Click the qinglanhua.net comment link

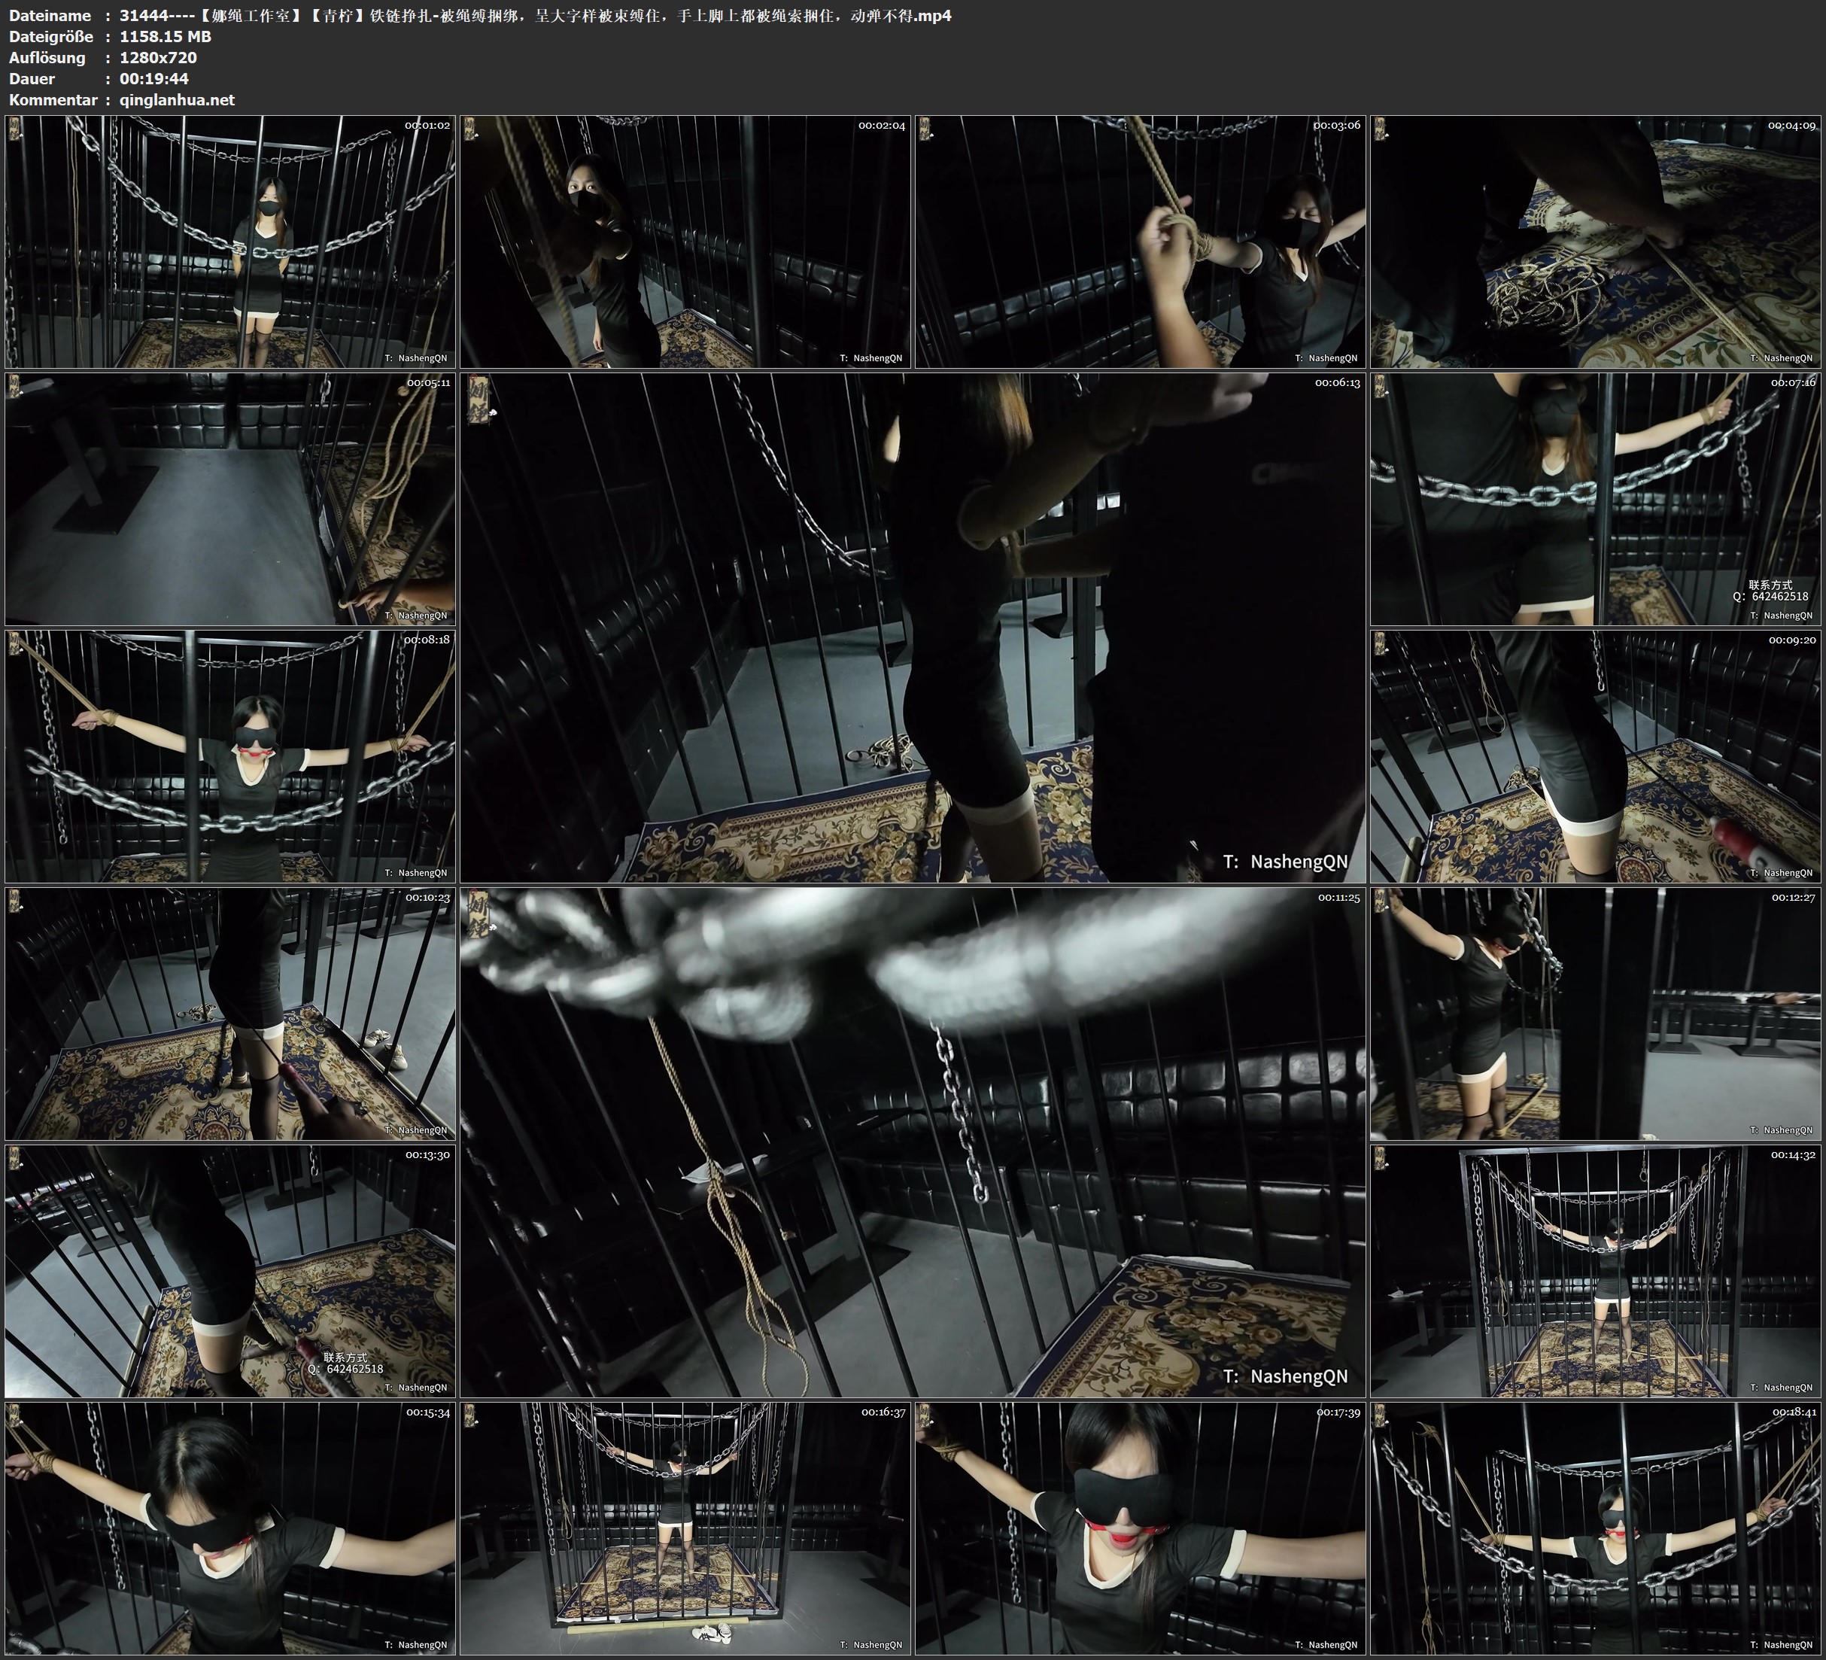178,99
